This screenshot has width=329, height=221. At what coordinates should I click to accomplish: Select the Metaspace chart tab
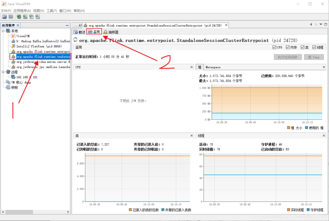[x=213, y=67]
